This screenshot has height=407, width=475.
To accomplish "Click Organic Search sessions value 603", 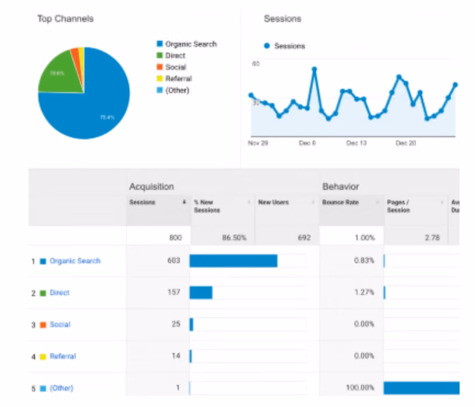I will coord(174,260).
